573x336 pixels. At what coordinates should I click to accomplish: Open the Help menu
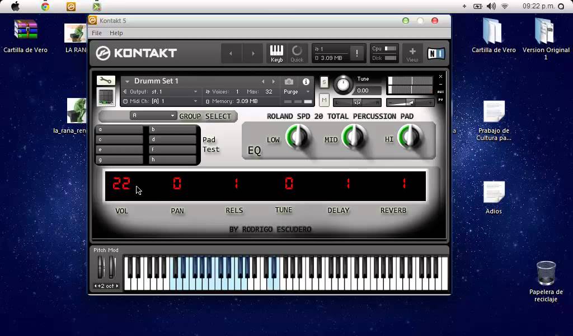click(x=116, y=33)
